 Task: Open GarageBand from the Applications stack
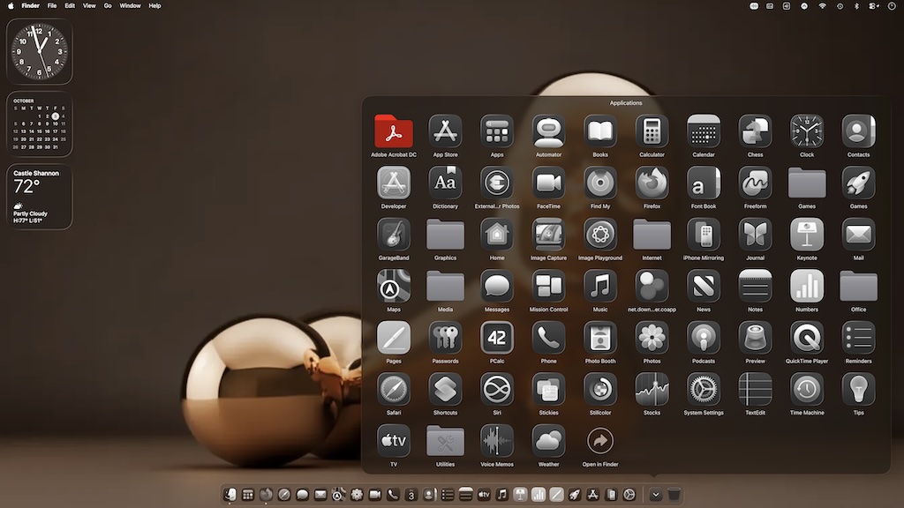tap(394, 235)
